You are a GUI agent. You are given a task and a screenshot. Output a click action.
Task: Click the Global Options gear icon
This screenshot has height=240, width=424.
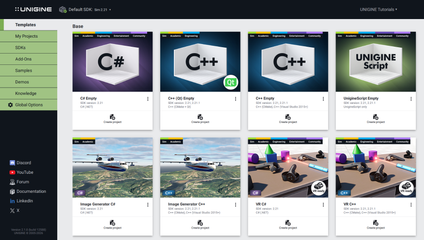[10, 105]
